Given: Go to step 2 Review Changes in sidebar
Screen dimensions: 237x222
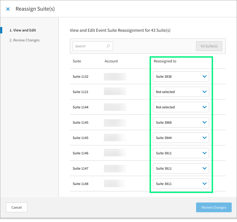Looking at the screenshot, I should [25, 40].
